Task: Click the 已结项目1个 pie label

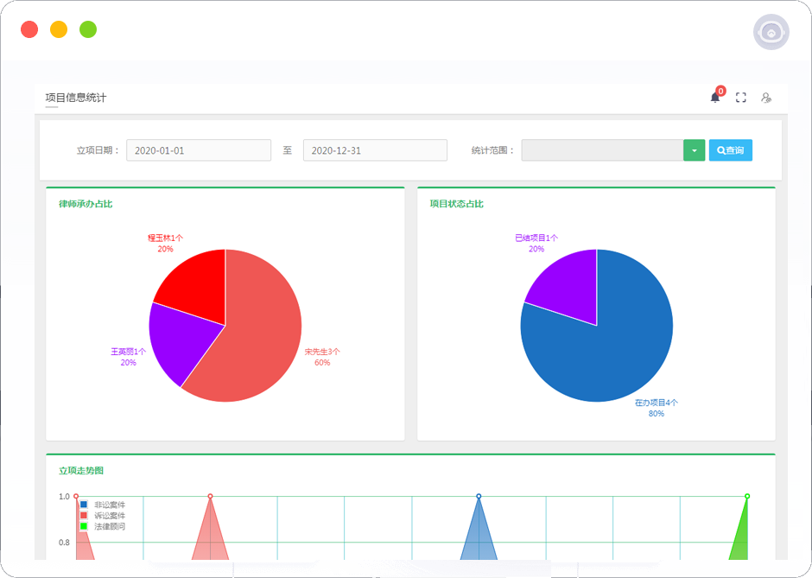Action: [x=536, y=238]
